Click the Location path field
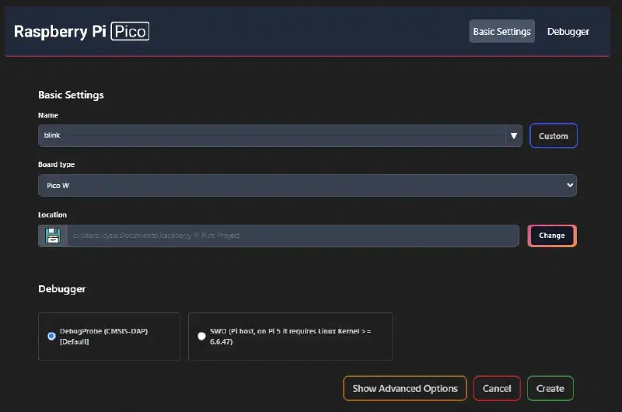Viewport: 622px width, 412px height. coord(293,236)
